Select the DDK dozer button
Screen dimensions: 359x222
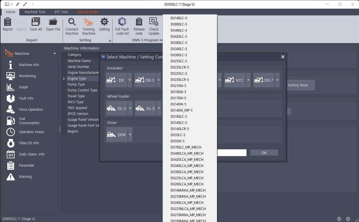coord(117,135)
